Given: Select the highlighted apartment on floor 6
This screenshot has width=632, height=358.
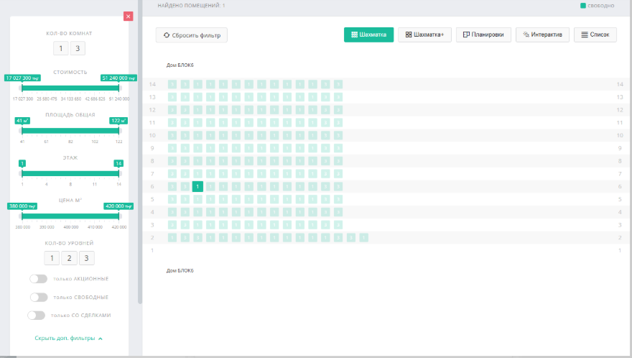Looking at the screenshot, I should 197,186.
